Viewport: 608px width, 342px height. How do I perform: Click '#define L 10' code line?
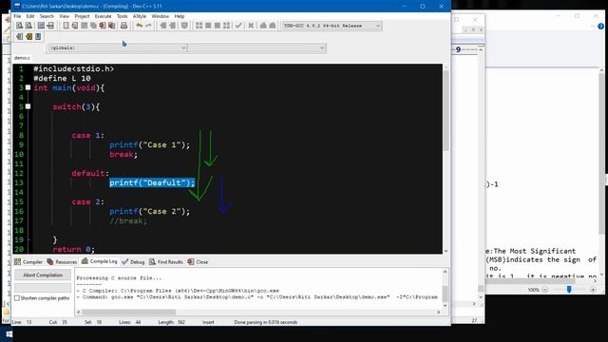(62, 78)
